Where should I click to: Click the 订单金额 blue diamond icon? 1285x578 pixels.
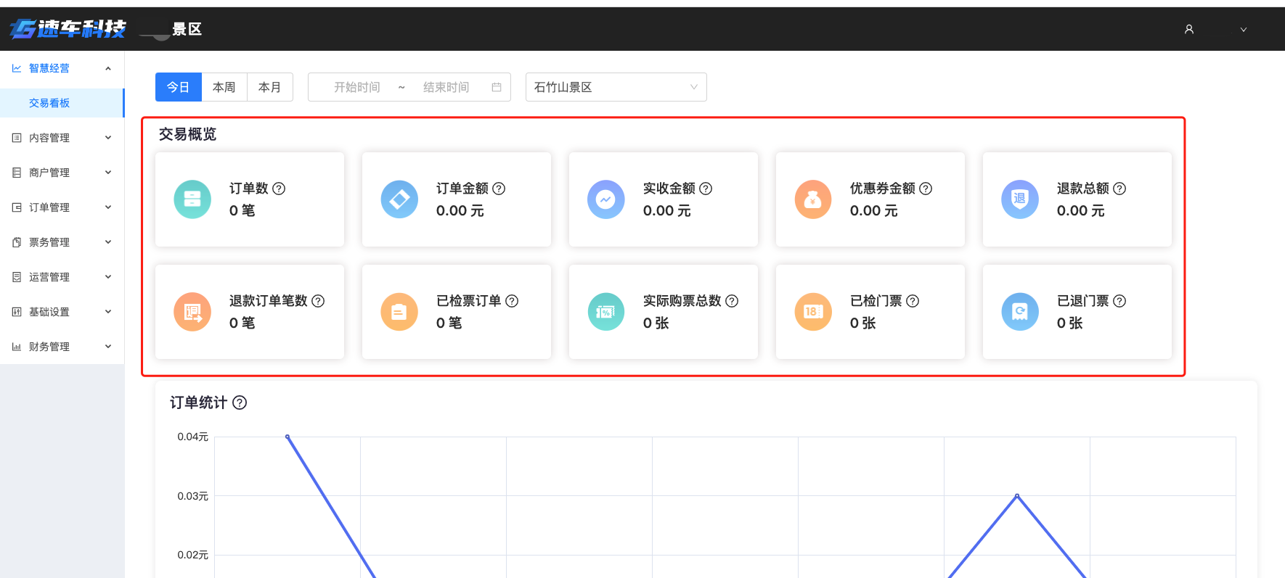tap(399, 199)
